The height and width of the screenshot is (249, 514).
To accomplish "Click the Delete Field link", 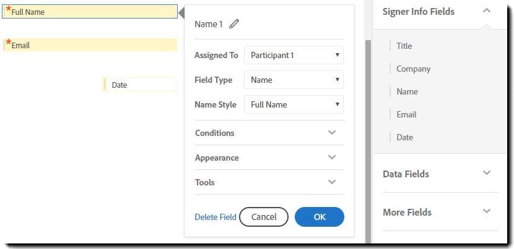I will pyautogui.click(x=216, y=217).
